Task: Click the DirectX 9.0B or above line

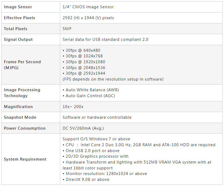Action: point(86,180)
